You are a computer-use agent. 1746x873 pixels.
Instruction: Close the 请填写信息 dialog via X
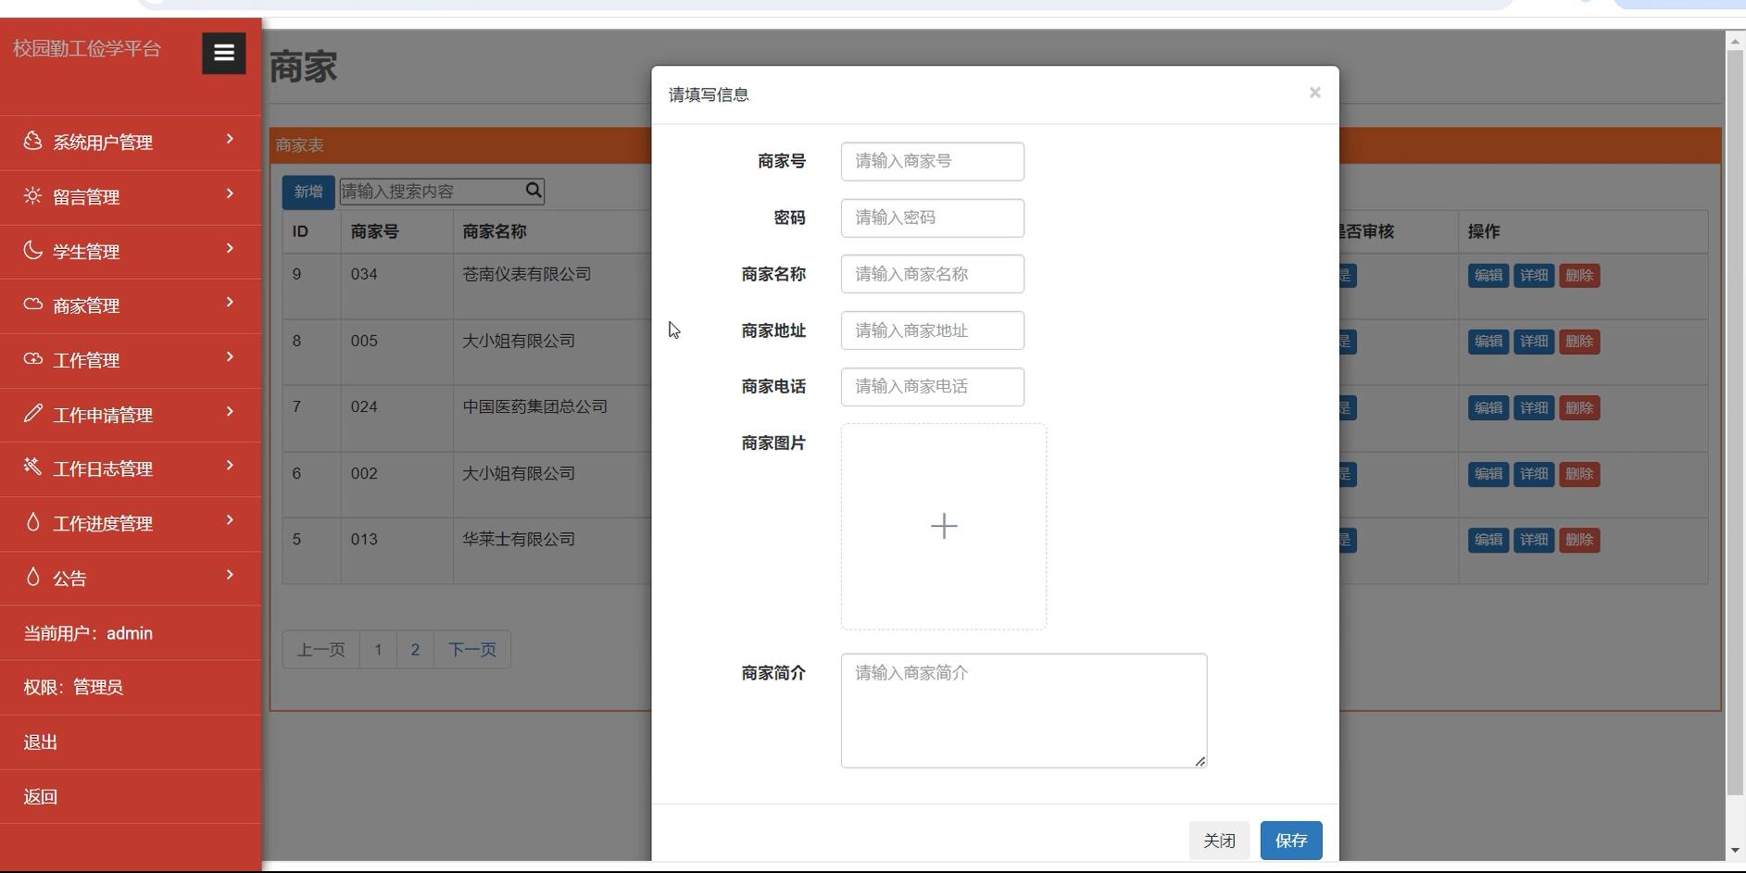1314,92
